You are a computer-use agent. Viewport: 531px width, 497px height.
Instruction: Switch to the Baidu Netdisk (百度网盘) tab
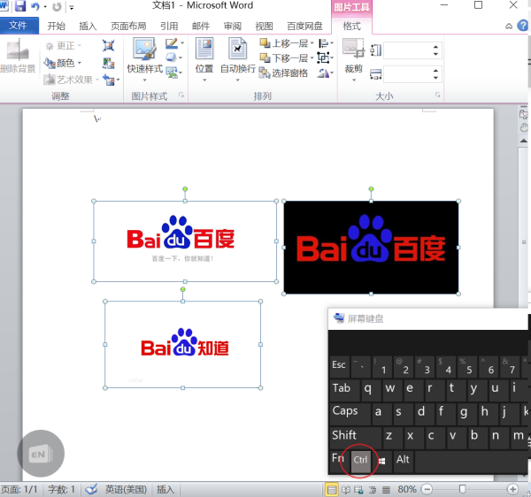(x=304, y=26)
